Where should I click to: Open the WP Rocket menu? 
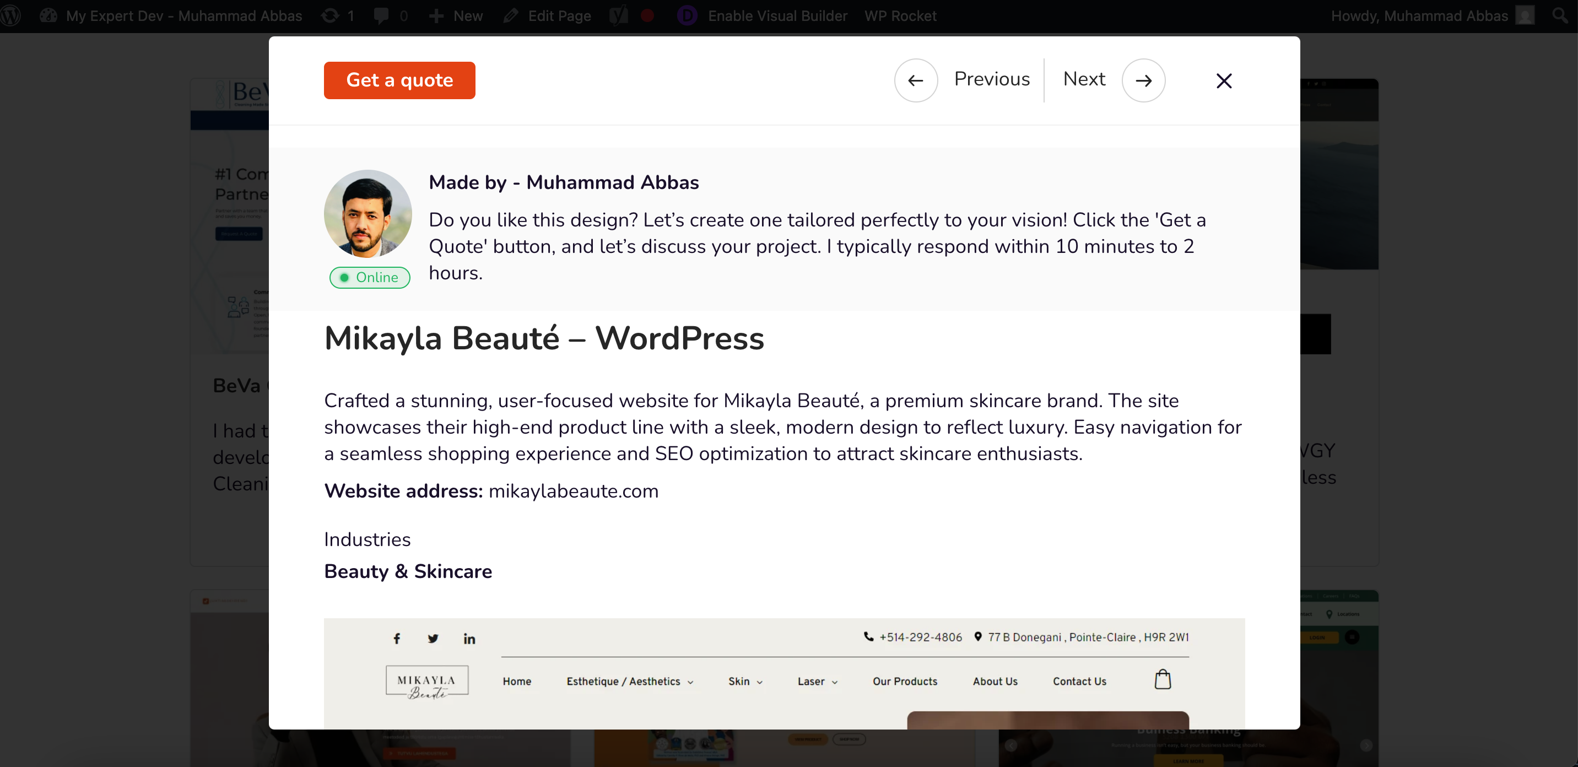[x=900, y=16]
